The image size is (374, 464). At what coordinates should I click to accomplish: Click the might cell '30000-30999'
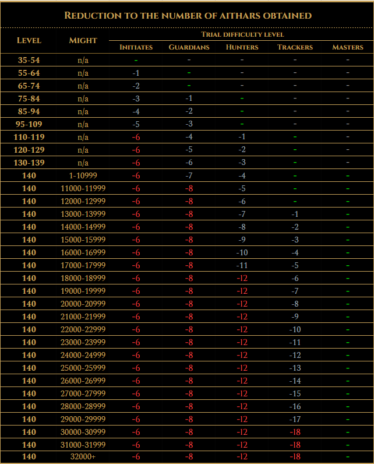[x=83, y=432]
